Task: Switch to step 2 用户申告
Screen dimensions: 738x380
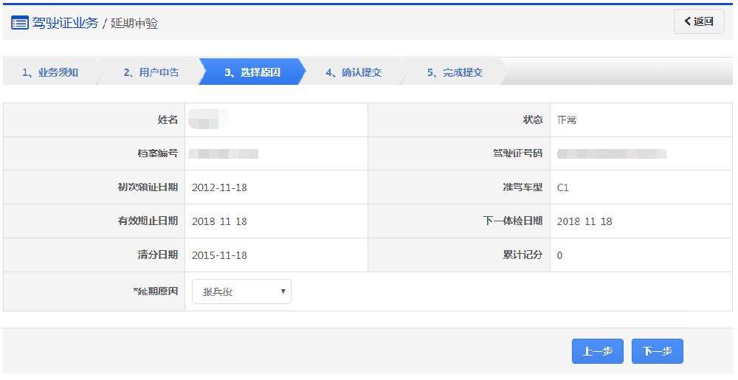Action: point(151,72)
